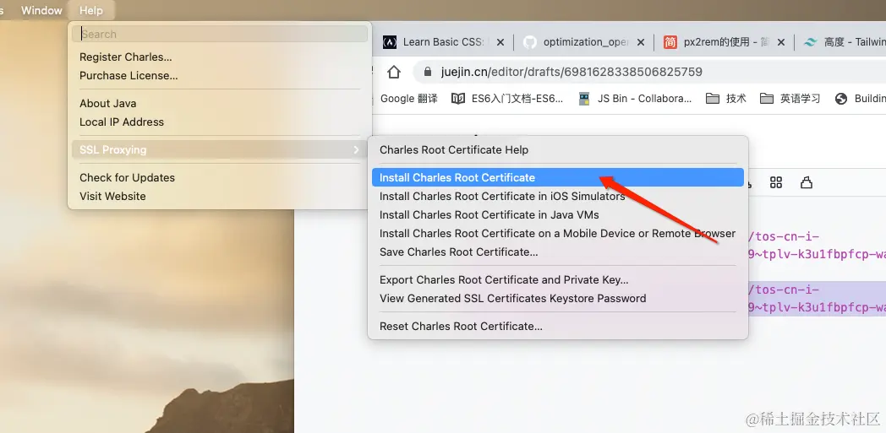The width and height of the screenshot is (886, 433).
Task: Open the Window menu in menu bar
Action: coord(41,10)
